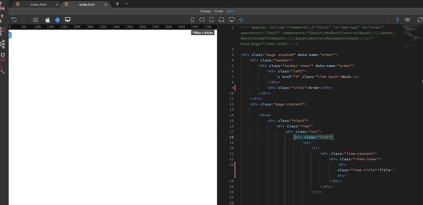Toggle the lightning bolt live mode
The image size is (423, 205).
click(x=398, y=20)
